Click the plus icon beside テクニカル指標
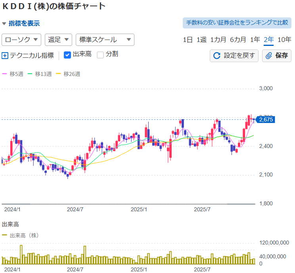Screen dimensions: 295x273 pyautogui.click(x=5, y=55)
